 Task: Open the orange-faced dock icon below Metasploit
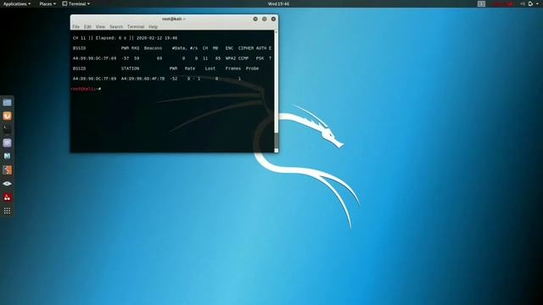[x=7, y=169]
